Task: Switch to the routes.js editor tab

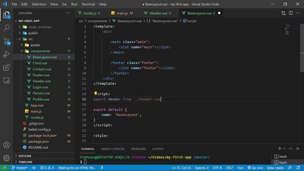Action: 89,13
